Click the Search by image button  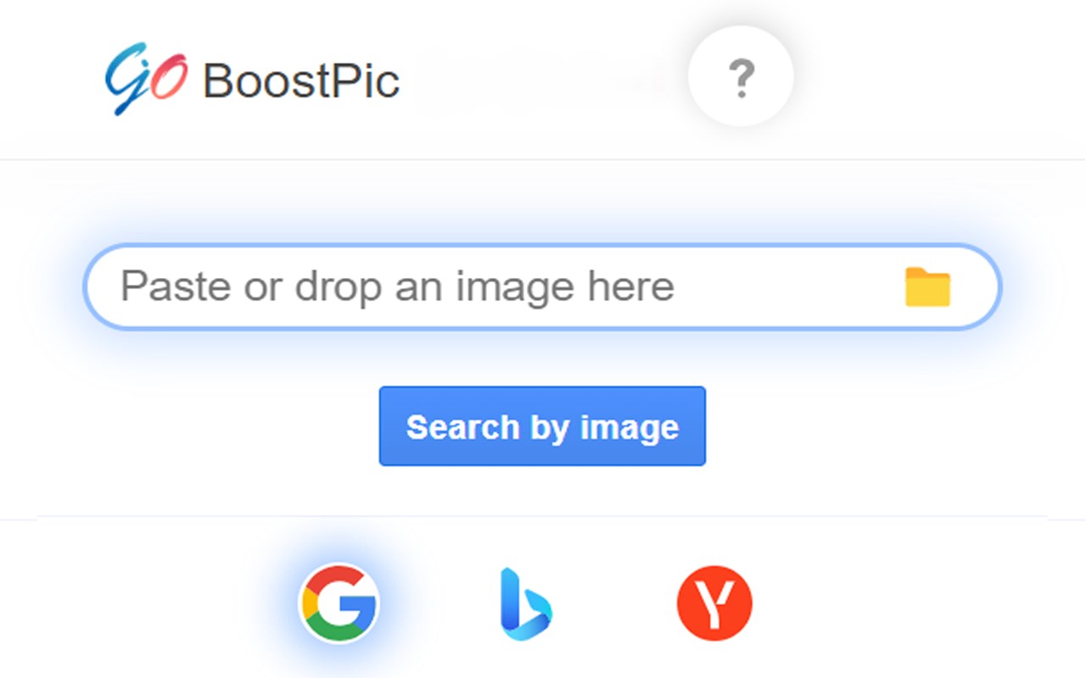(x=542, y=426)
